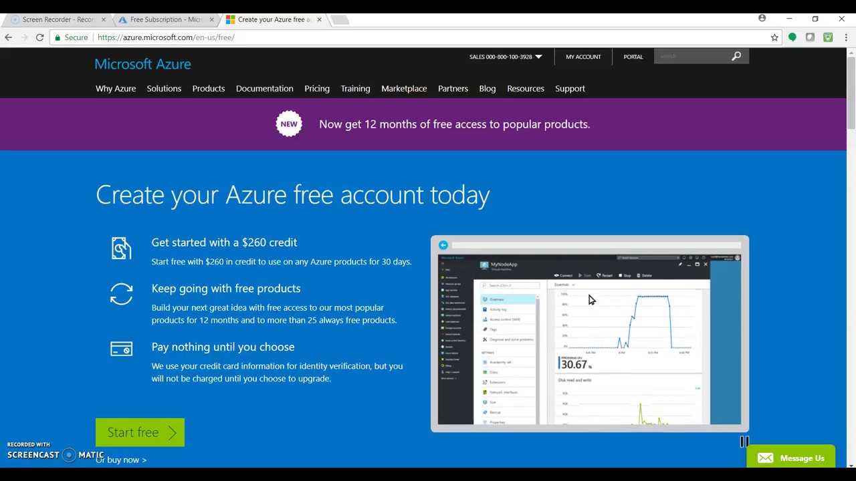Click the 'Create your Azure free account today' headline
This screenshot has width=856, height=481.
coord(293,194)
